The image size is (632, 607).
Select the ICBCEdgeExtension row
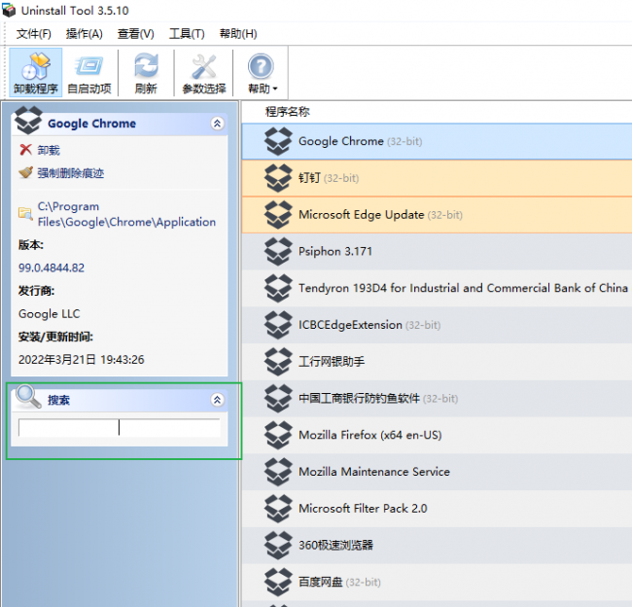[x=437, y=325]
